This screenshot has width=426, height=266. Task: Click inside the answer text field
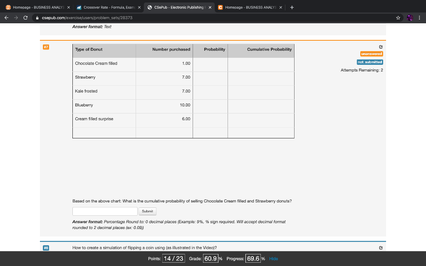click(x=105, y=211)
